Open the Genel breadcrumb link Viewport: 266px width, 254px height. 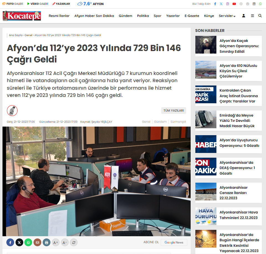coord(28,35)
